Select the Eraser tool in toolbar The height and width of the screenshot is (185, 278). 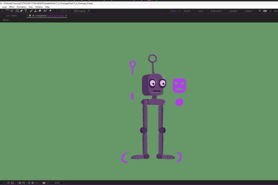coord(40,11)
